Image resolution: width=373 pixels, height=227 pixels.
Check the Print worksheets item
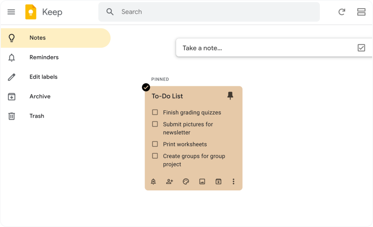155,144
